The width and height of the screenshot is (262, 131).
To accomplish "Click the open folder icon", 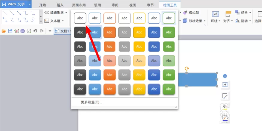I will pos(4,31).
